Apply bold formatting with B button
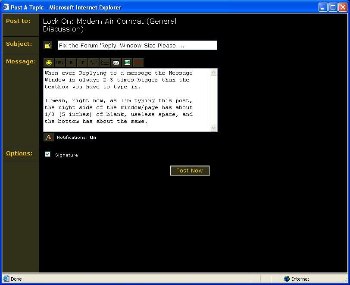This screenshot has height=285, width=350. coord(71,63)
